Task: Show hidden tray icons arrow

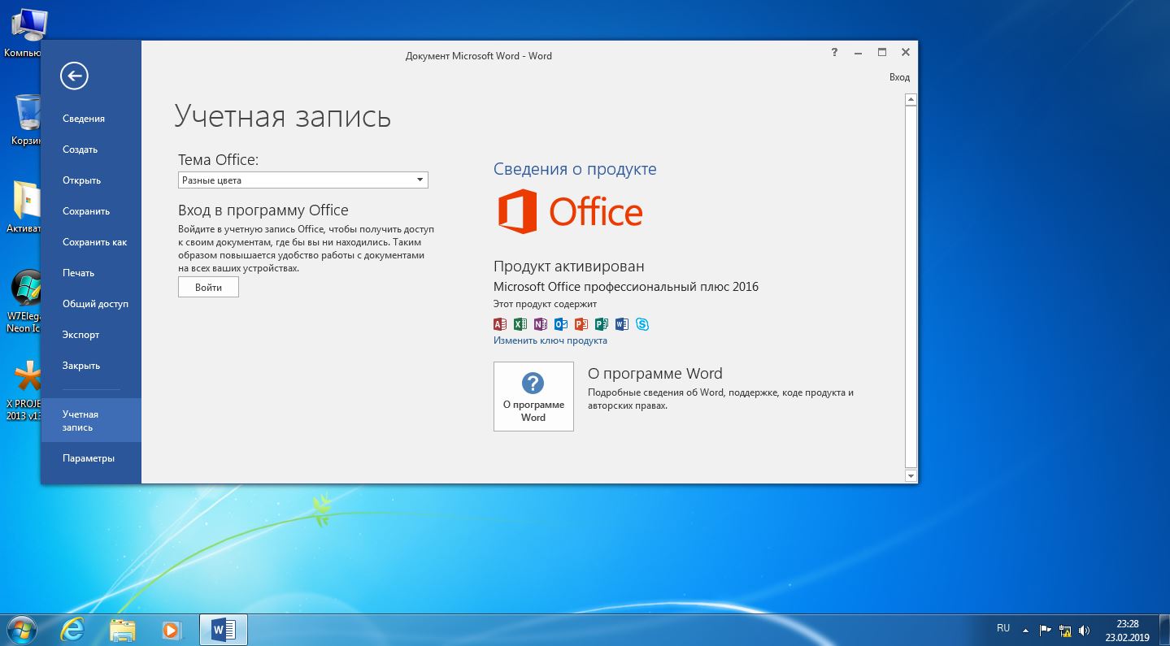Action: coord(1025,630)
